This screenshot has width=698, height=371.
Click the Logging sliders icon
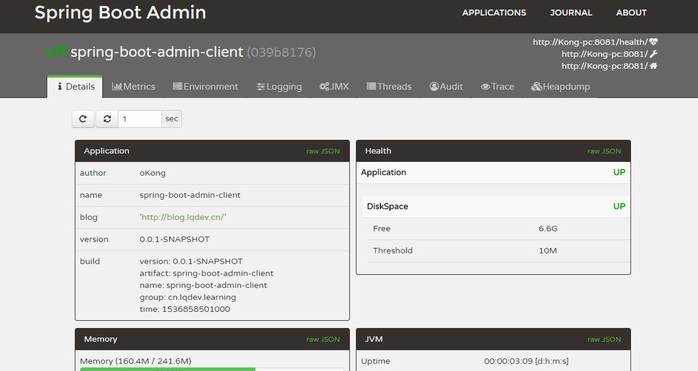point(261,87)
